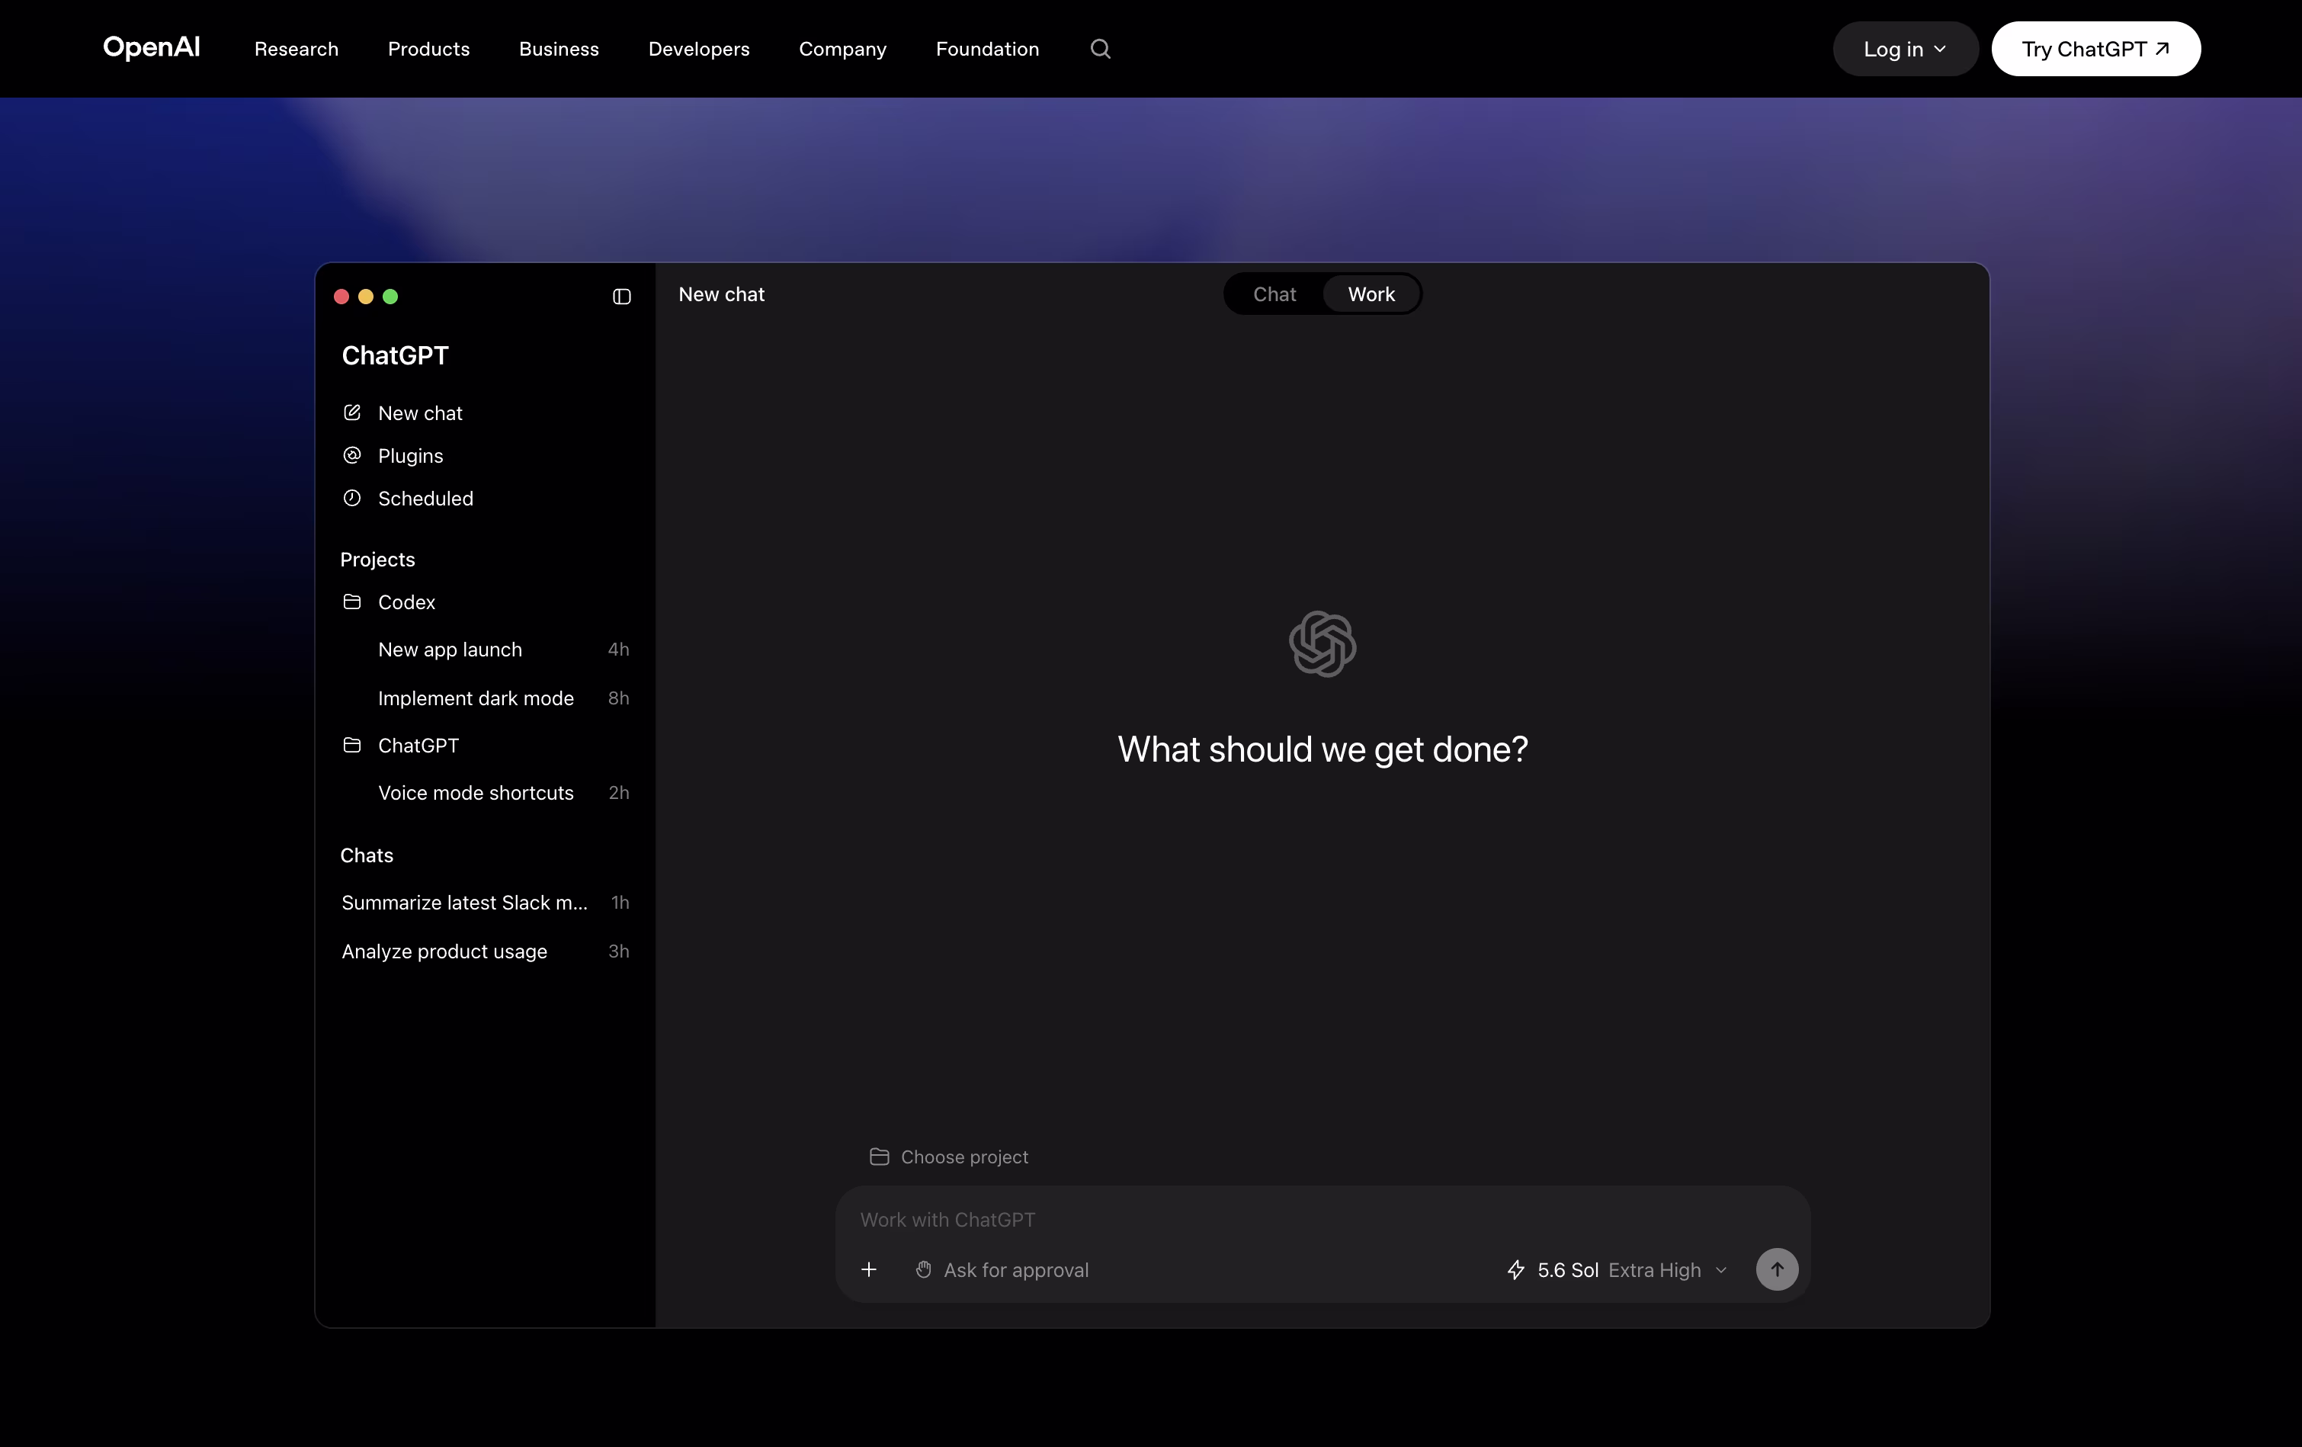Click the yellow minimize window dot

point(365,297)
